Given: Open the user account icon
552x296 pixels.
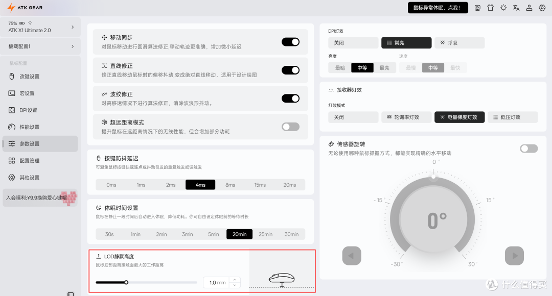Looking at the screenshot, I should [529, 8].
